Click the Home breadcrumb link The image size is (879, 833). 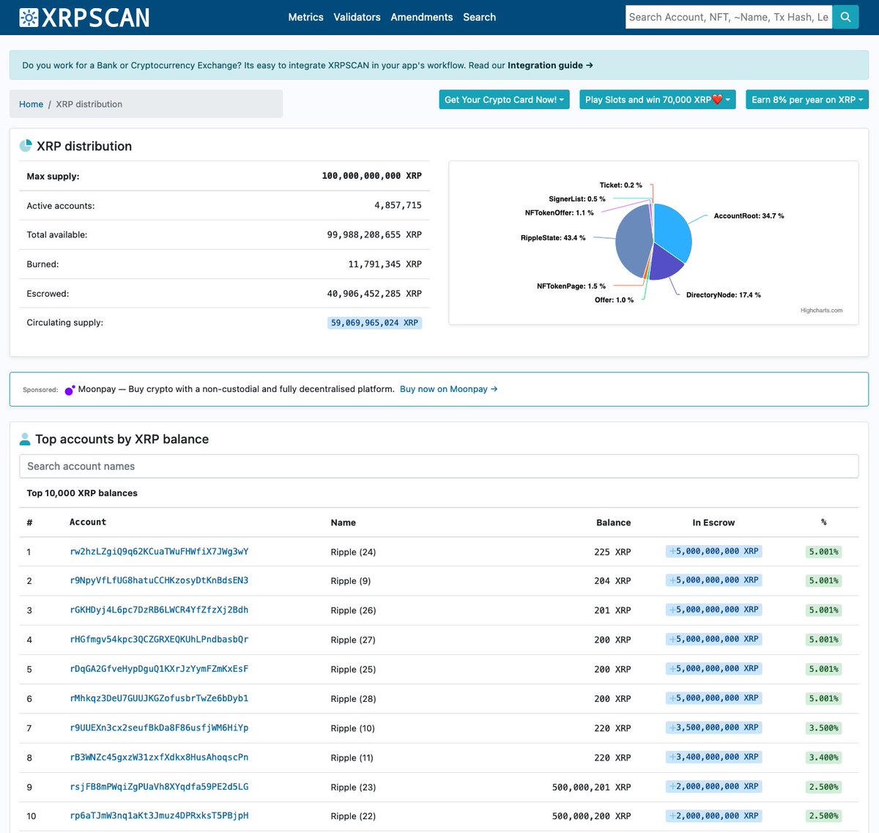pos(31,104)
